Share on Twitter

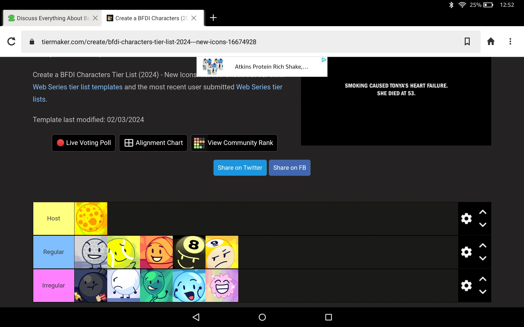pos(240,168)
